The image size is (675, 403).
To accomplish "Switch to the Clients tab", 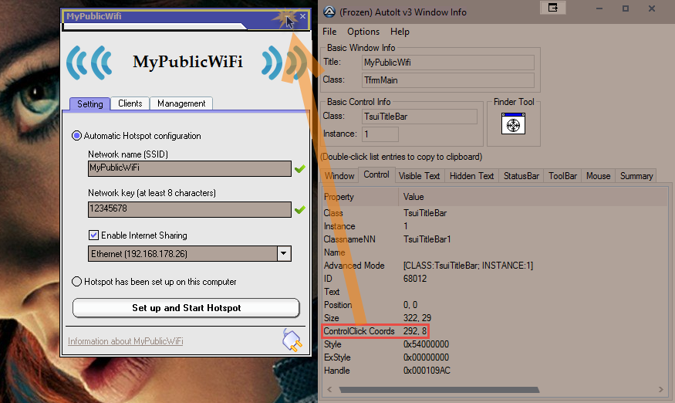I will (x=130, y=103).
